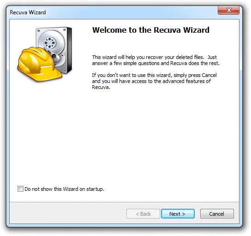Click the final 'Recuva.' word in the description

pyautogui.click(x=101, y=87)
